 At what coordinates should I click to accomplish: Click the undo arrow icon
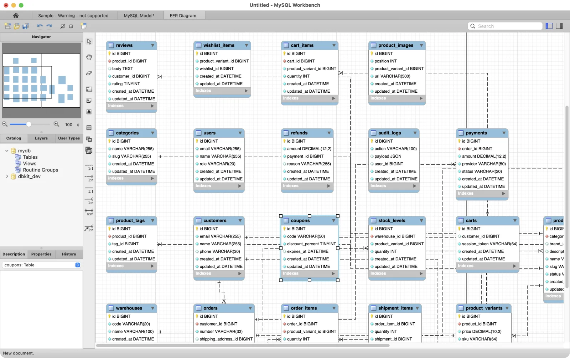(40, 26)
